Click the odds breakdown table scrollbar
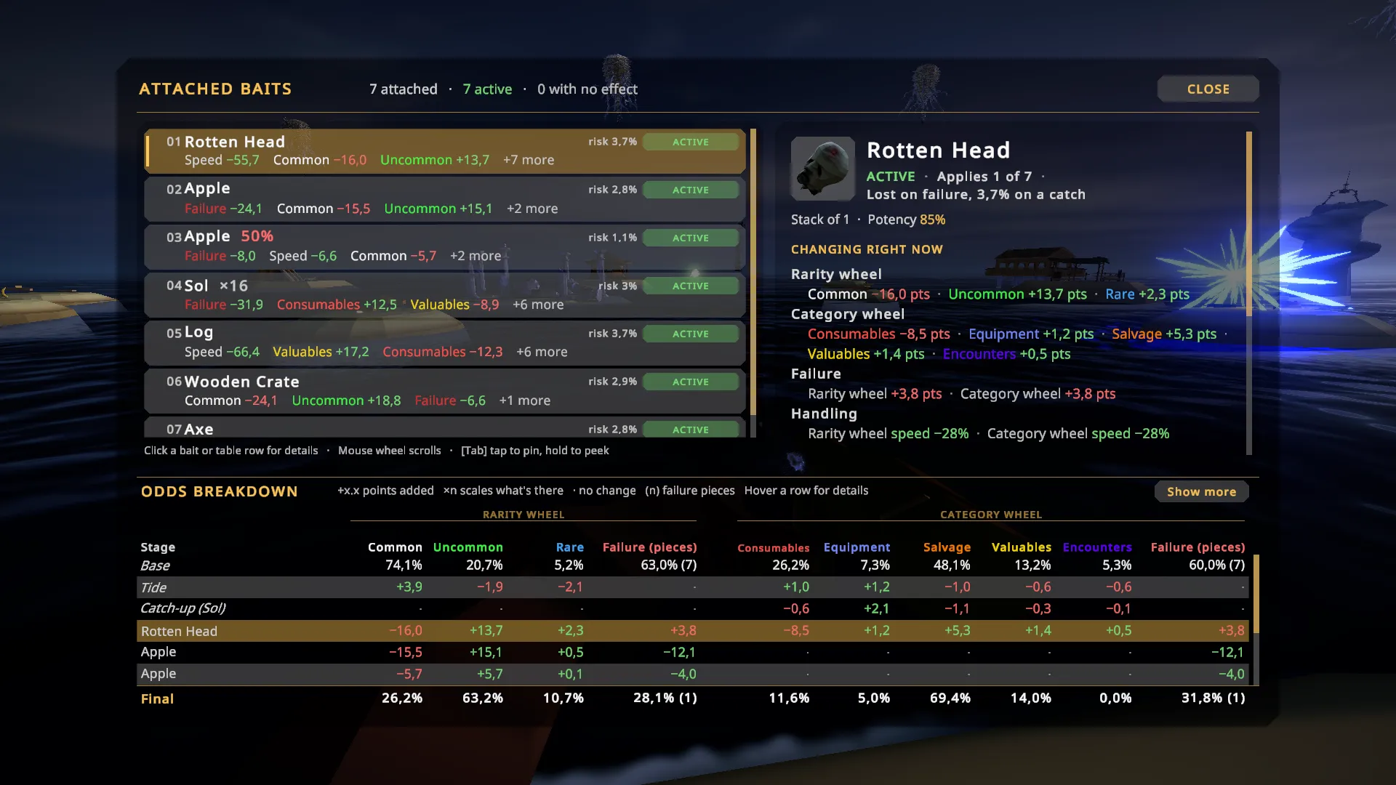1396x785 pixels. pyautogui.click(x=1256, y=594)
